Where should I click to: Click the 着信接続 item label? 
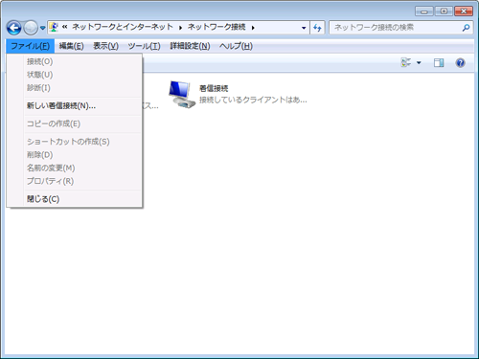[214, 88]
